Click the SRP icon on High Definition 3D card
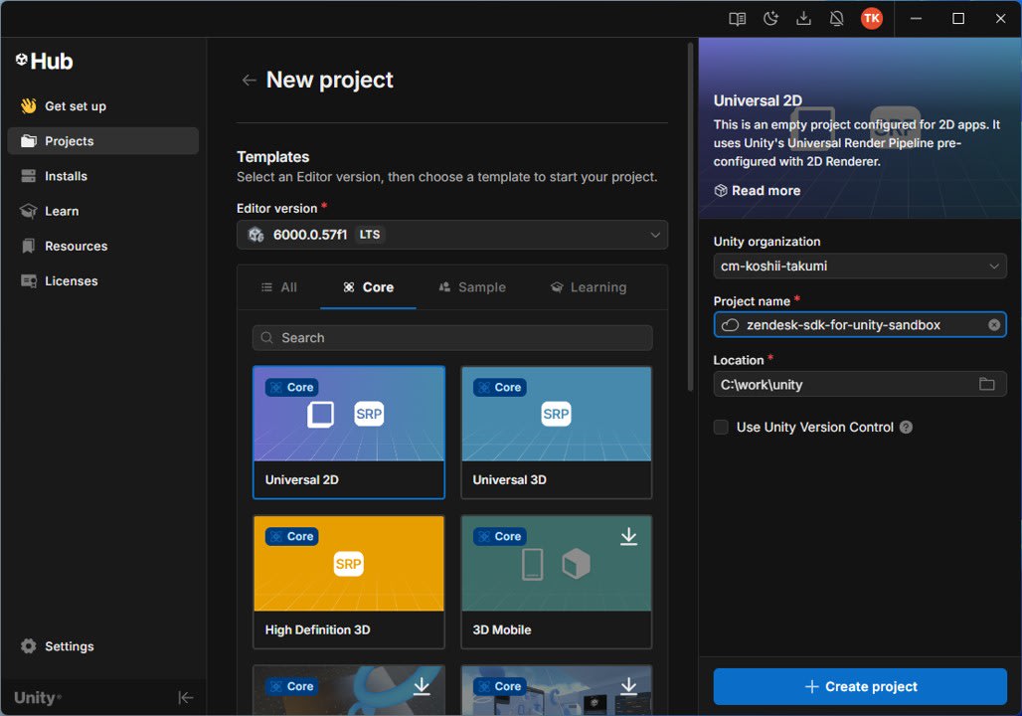Screen dimensions: 1022x716 tap(349, 564)
